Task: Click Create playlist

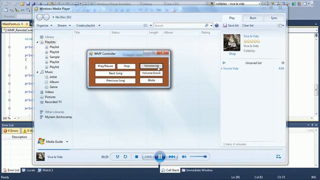Action: [x=85, y=25]
